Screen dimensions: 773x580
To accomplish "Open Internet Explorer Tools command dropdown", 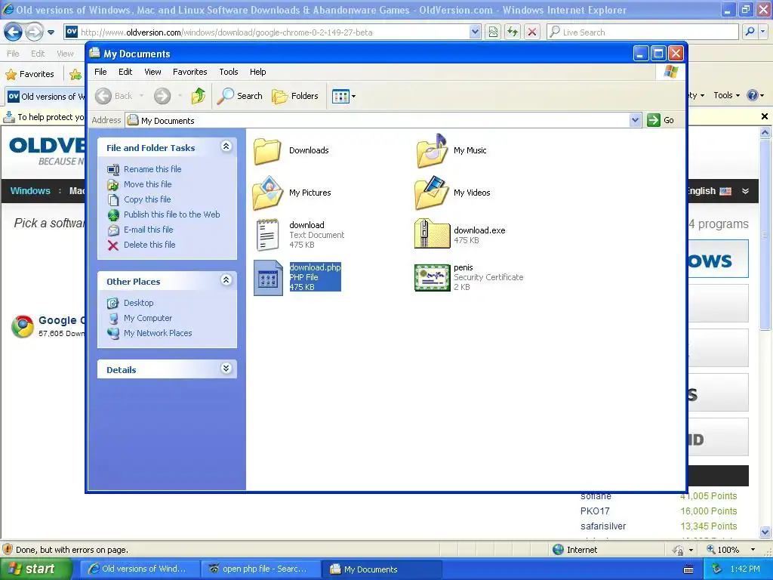I will (x=726, y=95).
